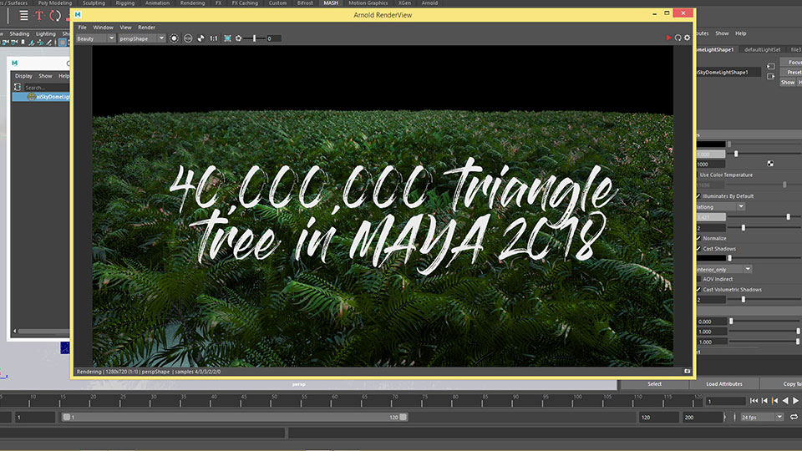
Task: Click frame 60 on the timeline
Action: pos(334,400)
